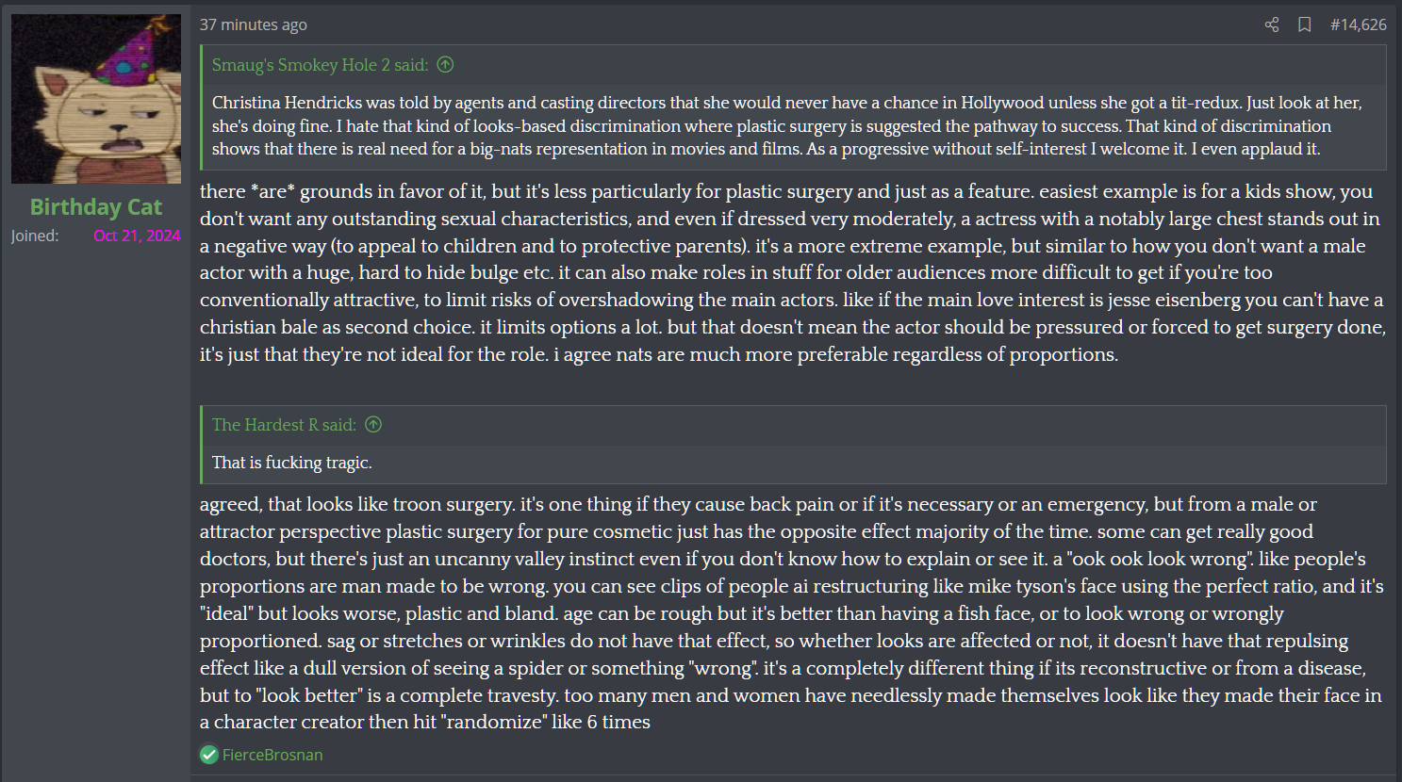Open FierceBrosnan's profile from the reactions
Viewport: 1402px width, 782px height.
(x=272, y=755)
